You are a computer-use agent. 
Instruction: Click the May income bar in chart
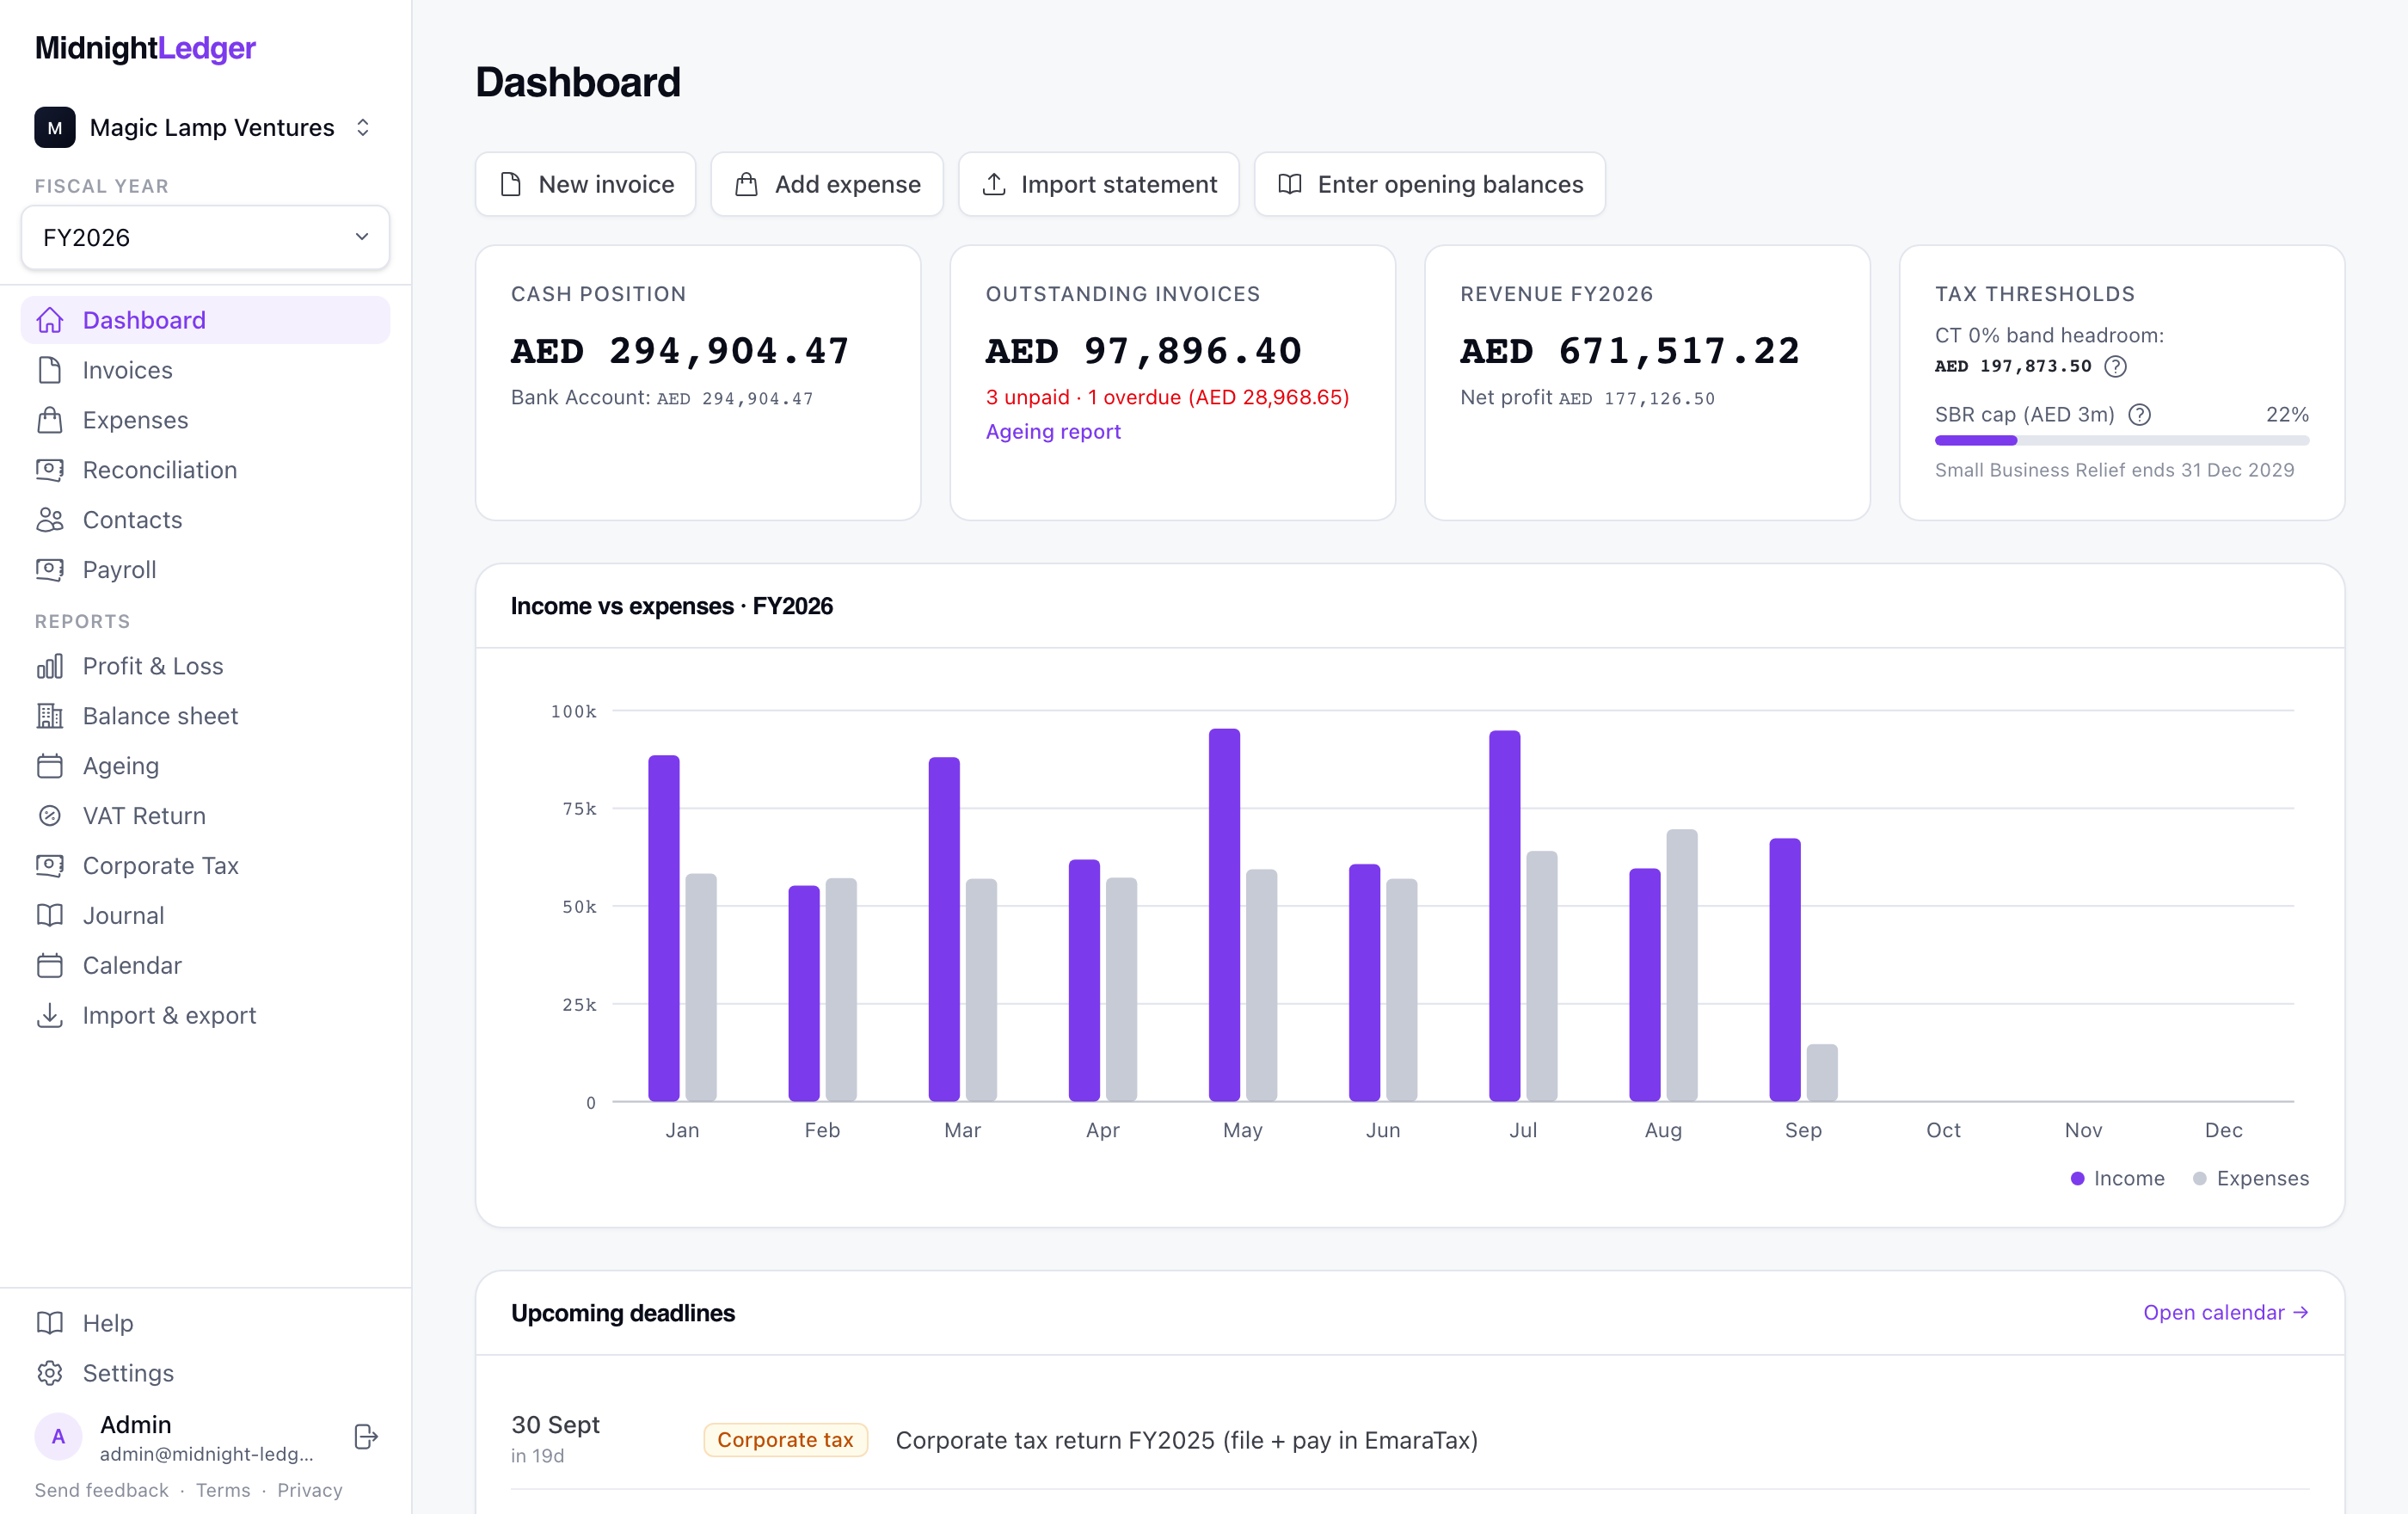(1224, 915)
